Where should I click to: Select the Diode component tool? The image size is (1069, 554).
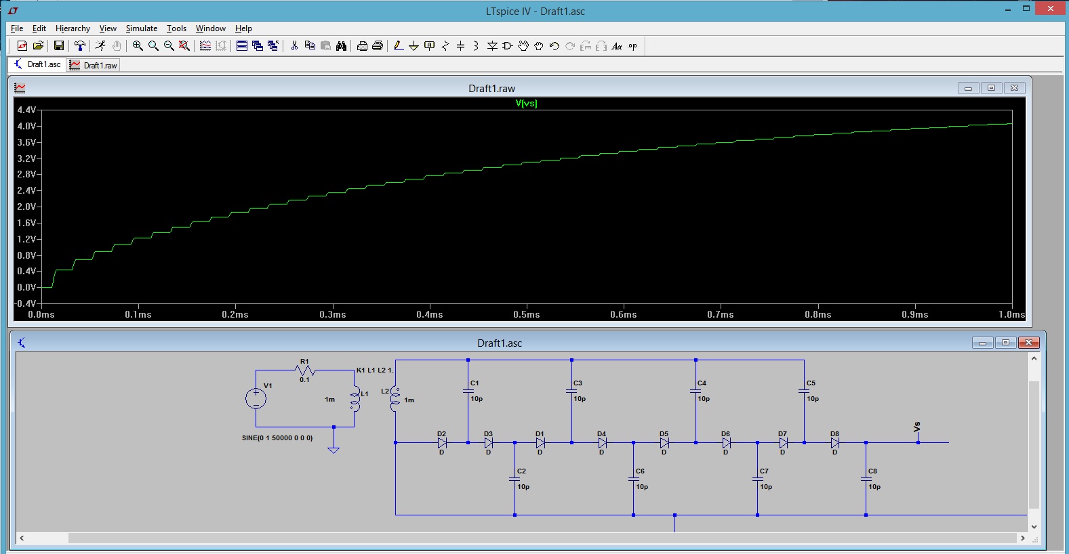point(492,46)
